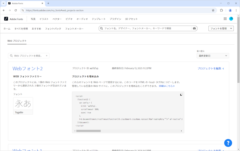Click the camera visual search icon
The height and width of the screenshot is (151, 240).
tap(194, 28)
